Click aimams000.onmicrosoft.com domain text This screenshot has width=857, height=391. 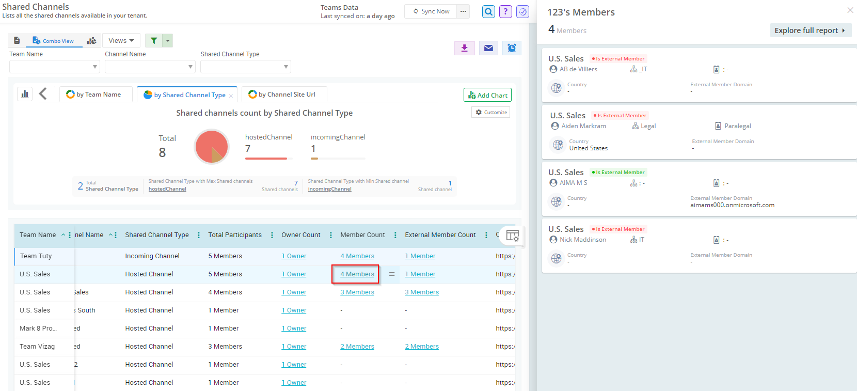[x=732, y=205]
